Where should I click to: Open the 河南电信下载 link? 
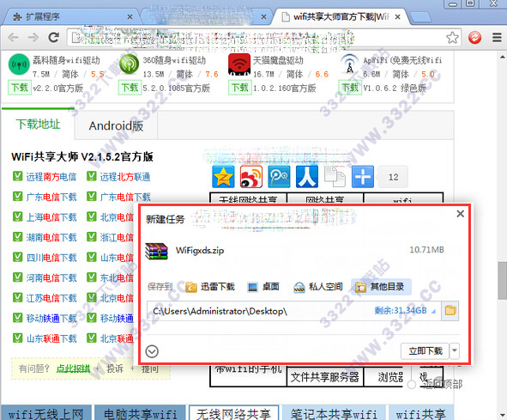(x=51, y=277)
